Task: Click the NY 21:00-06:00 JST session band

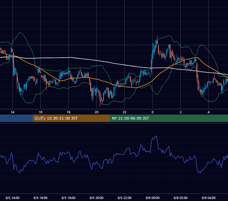Action: click(x=169, y=118)
